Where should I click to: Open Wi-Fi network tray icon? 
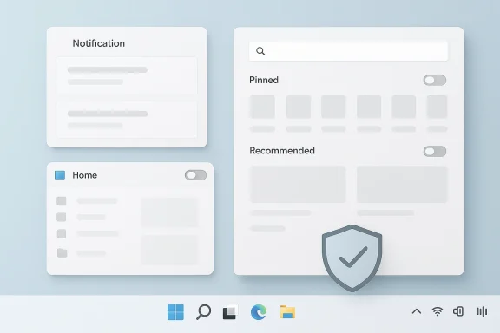(x=437, y=311)
